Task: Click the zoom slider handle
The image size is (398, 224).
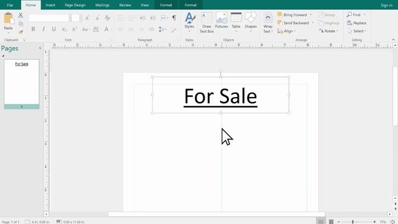Action: [353, 222]
